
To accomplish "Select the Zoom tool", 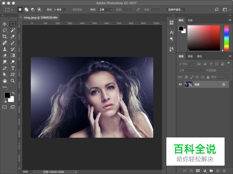I will [13, 81].
